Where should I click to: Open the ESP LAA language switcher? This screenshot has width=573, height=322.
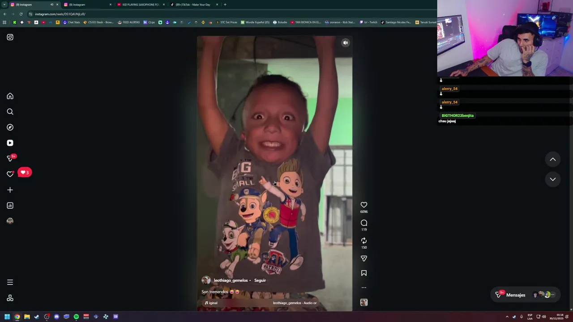click(x=530, y=317)
